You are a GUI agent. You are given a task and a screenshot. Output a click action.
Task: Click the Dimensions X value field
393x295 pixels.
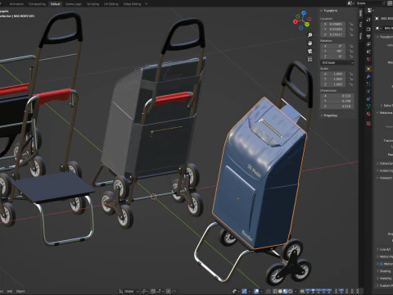[x=337, y=96]
